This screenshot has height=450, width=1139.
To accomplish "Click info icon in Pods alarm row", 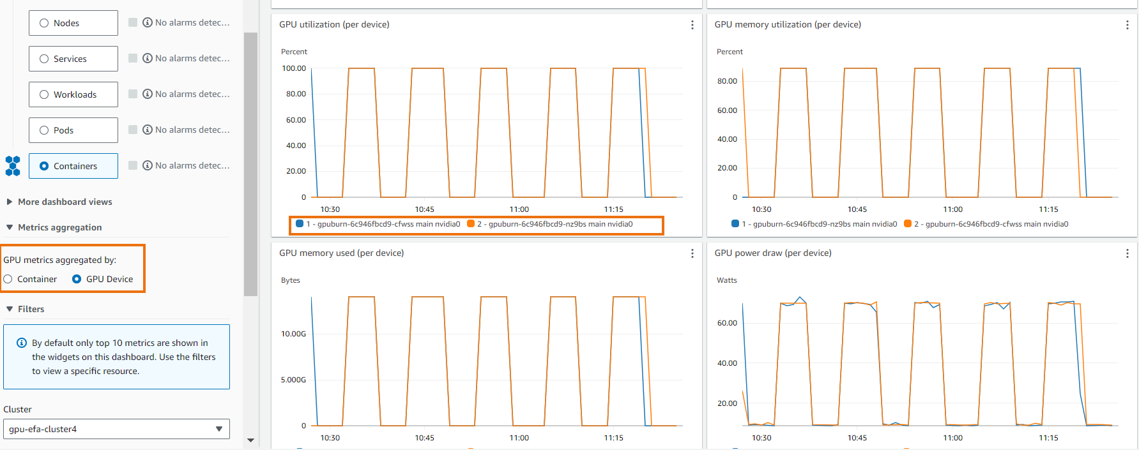I will tap(148, 130).
